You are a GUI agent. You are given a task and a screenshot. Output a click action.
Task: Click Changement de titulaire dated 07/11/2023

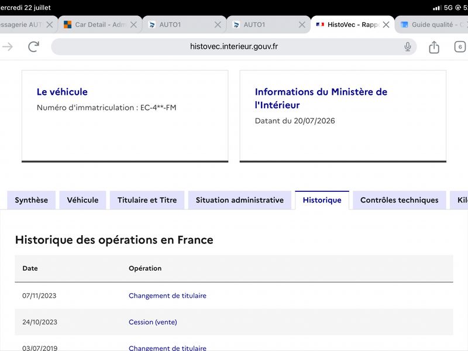(167, 295)
